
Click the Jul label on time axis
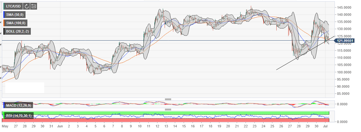click(x=325, y=126)
